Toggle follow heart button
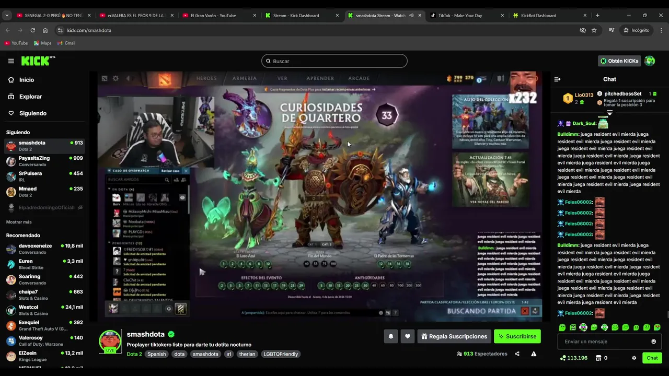The height and width of the screenshot is (376, 669). click(408, 336)
